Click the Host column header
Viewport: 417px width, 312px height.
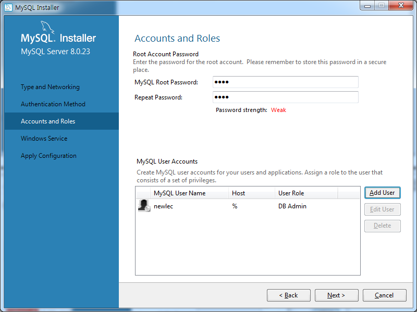252,193
